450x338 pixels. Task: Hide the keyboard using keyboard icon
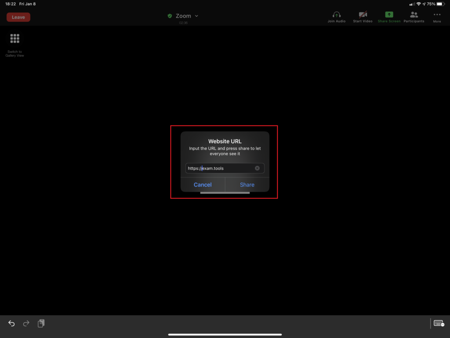pos(439,323)
